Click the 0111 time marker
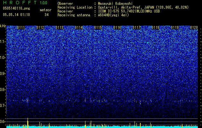This screenshot has width=202, height=128. coord(21,28)
